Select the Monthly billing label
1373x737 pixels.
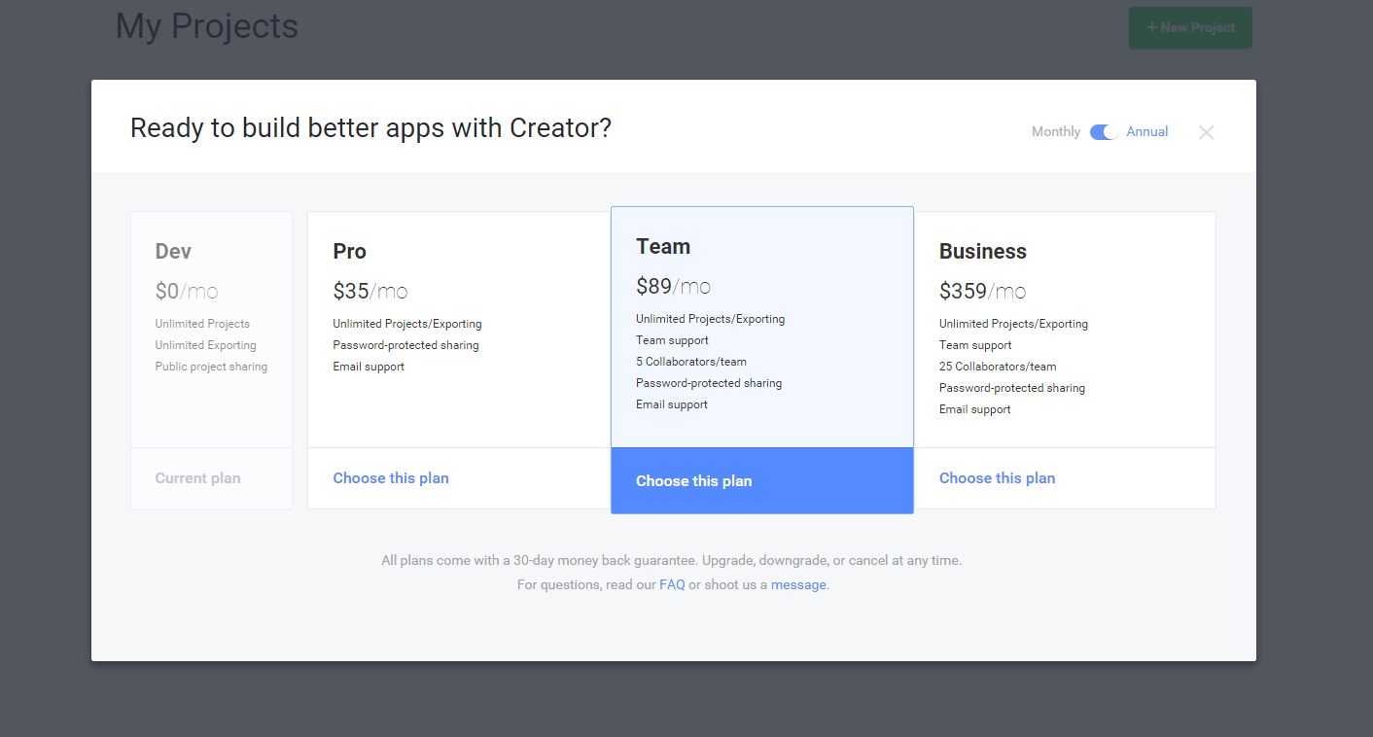[1056, 132]
